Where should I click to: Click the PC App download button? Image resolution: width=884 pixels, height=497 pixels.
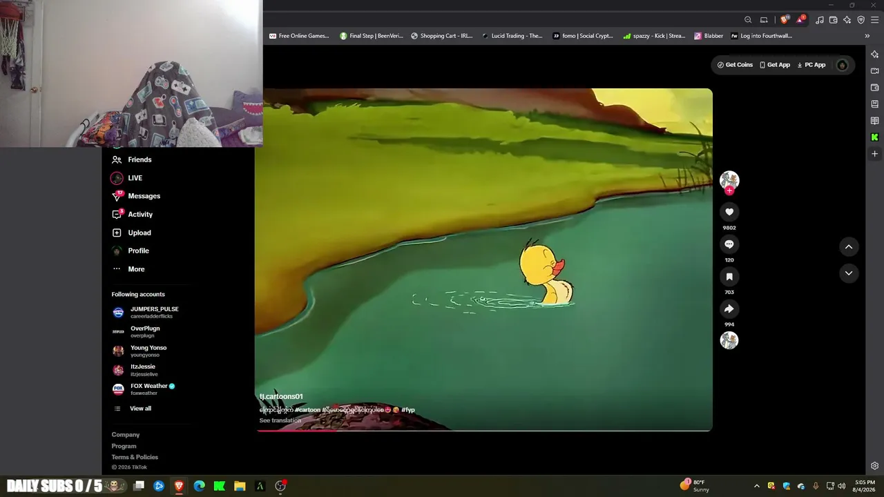tap(811, 65)
